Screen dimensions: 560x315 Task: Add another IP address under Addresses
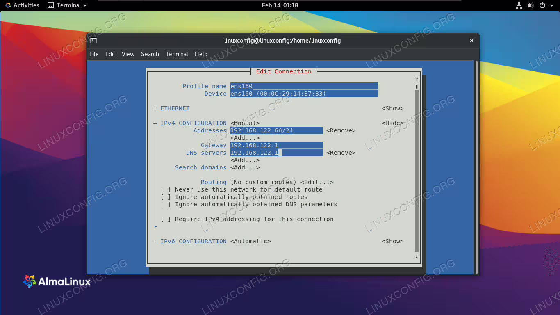(245, 138)
